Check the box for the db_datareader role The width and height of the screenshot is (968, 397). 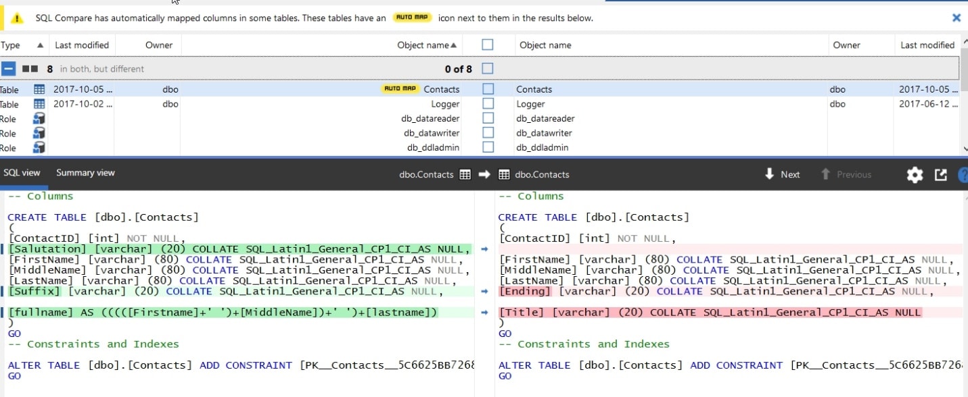click(487, 118)
